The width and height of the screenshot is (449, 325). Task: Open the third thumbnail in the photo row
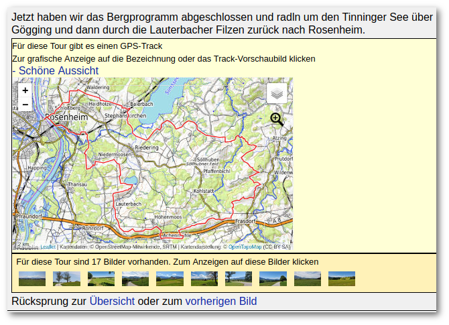[x=101, y=279]
